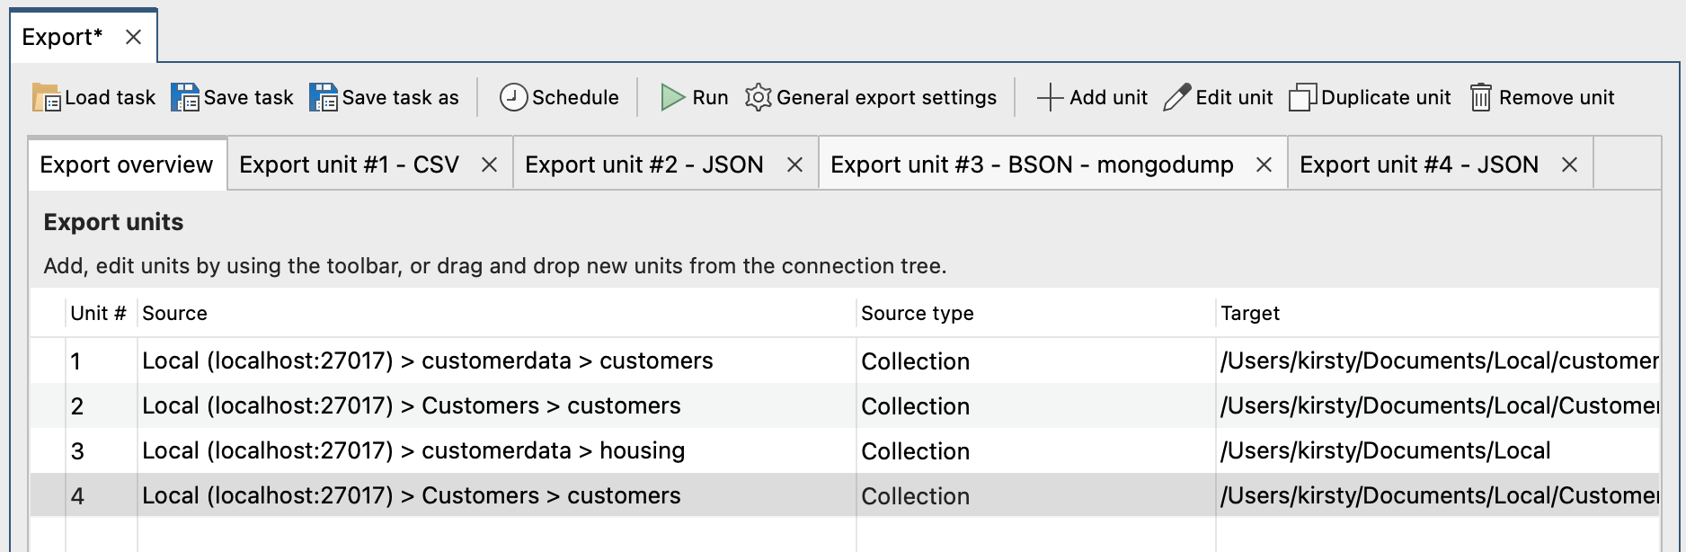The height and width of the screenshot is (552, 1686).
Task: Click the Save task disk icon
Action: [x=185, y=97]
